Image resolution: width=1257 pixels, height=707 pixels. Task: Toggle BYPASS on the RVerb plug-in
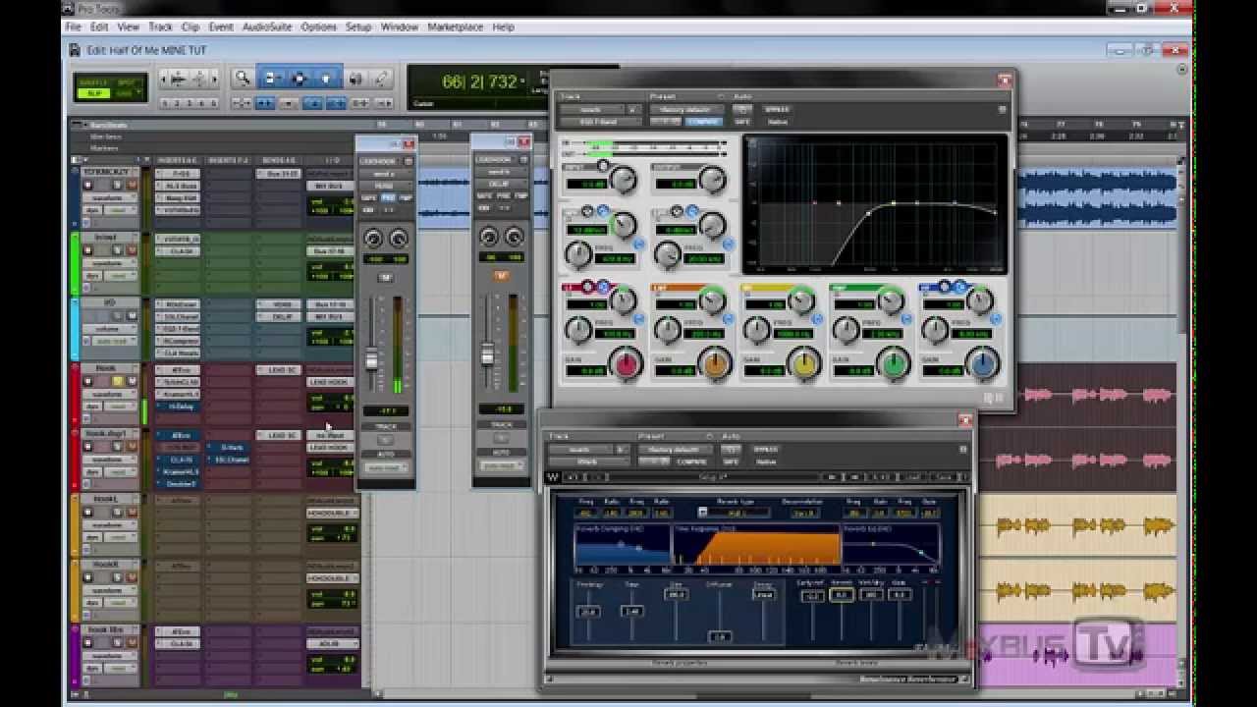pos(766,449)
